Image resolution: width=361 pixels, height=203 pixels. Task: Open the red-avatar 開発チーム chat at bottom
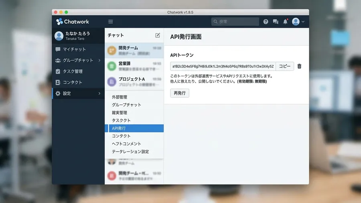(x=134, y=176)
